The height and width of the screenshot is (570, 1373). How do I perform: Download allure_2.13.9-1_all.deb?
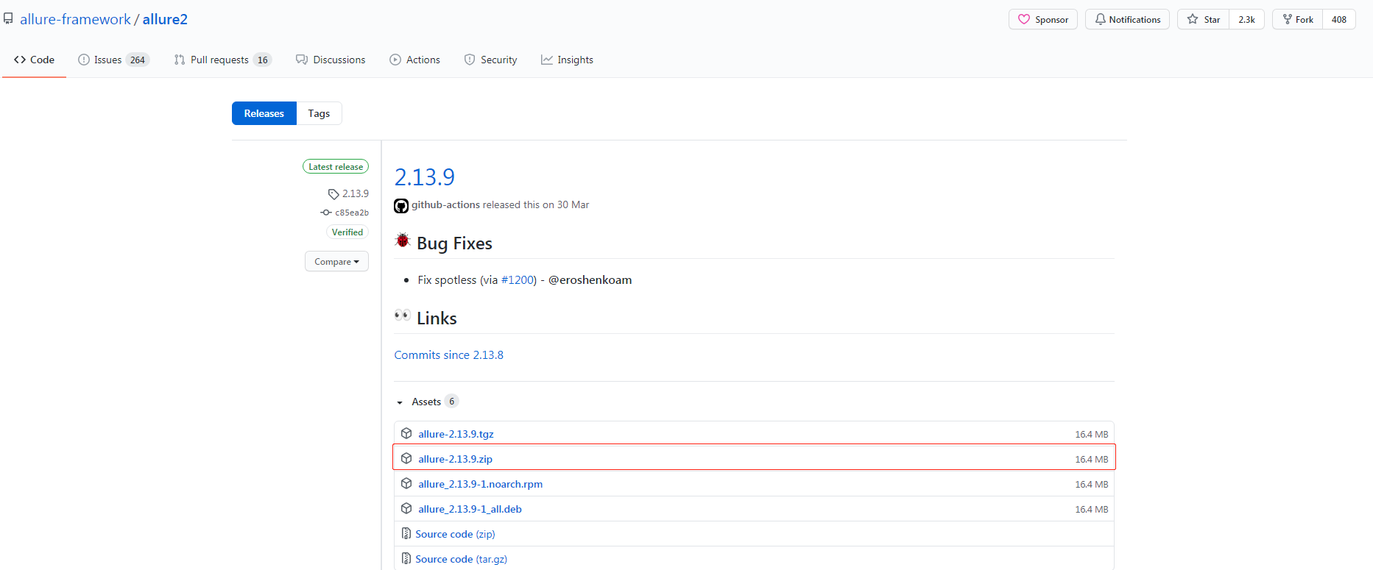click(470, 509)
